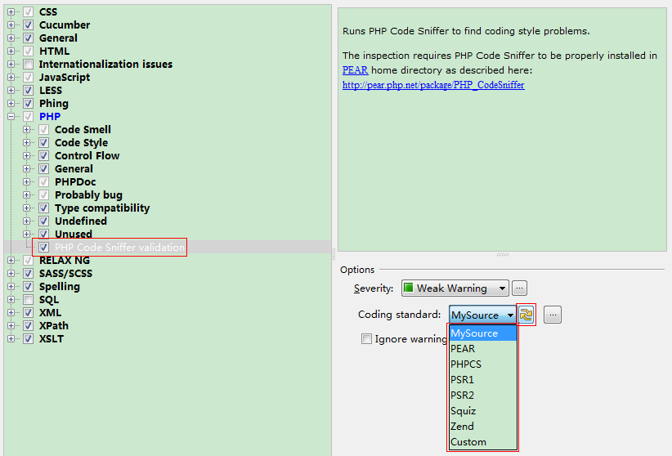
Task: Pick PSR2 coding standard
Action: click(x=482, y=396)
